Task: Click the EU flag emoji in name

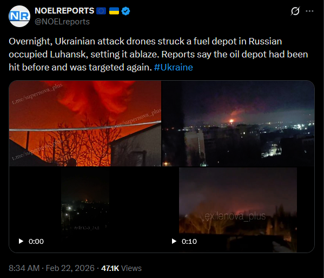Action: tap(101, 11)
